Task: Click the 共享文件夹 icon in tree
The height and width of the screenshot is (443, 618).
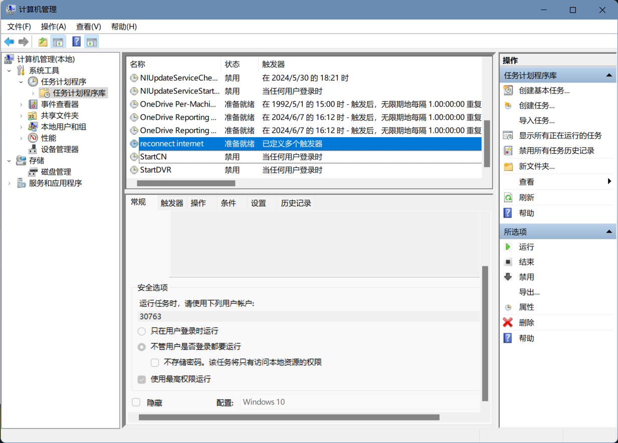Action: coord(33,116)
